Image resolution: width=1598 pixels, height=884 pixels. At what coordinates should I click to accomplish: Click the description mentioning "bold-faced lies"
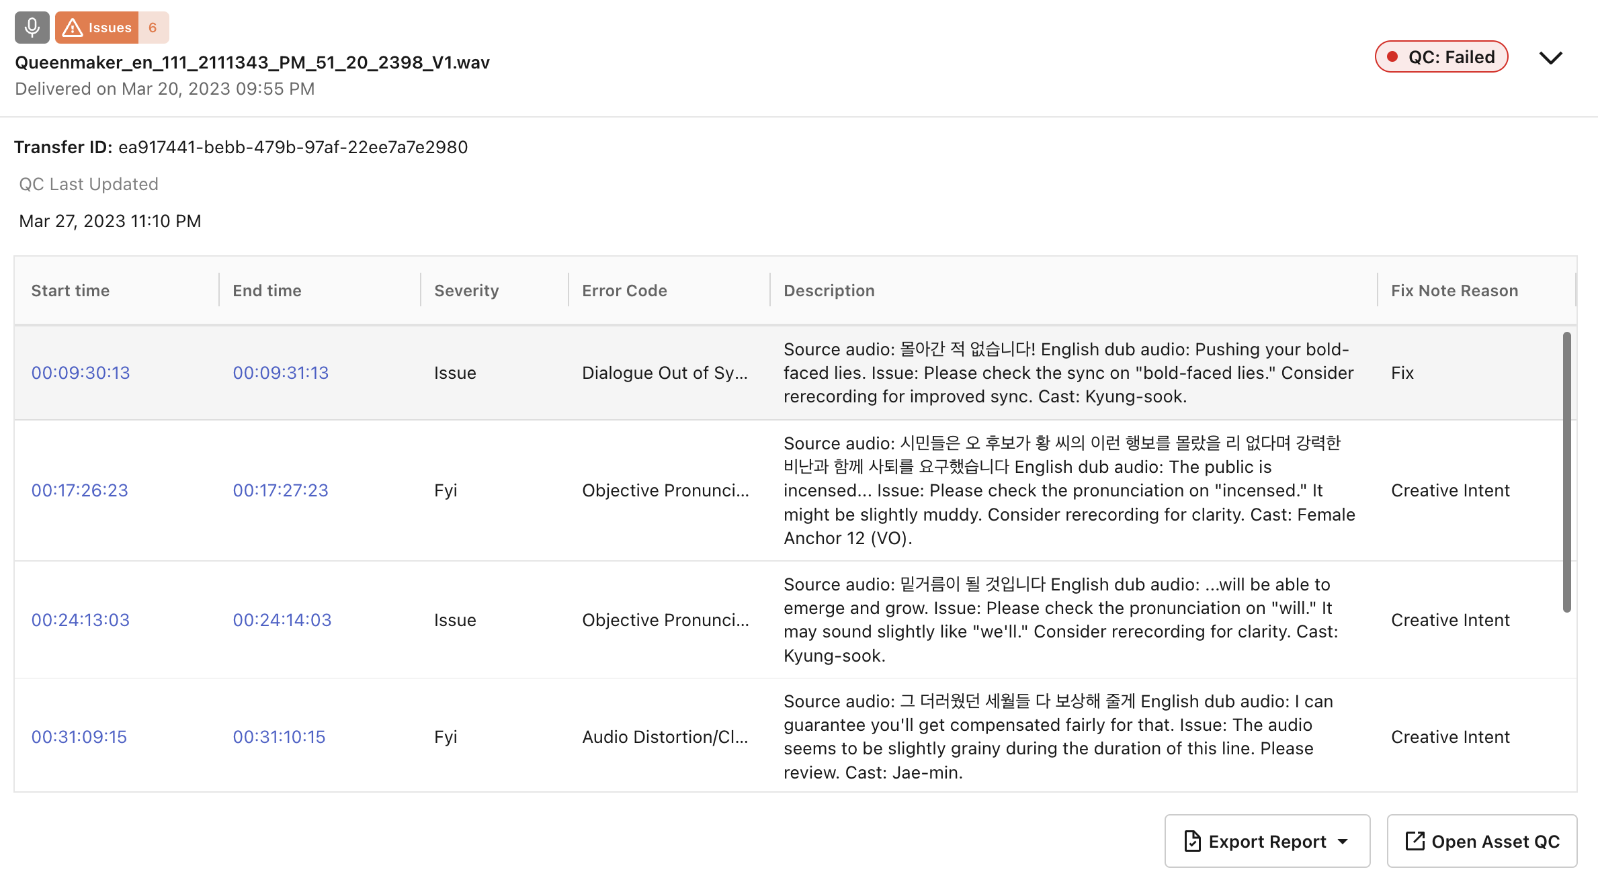click(x=1068, y=373)
